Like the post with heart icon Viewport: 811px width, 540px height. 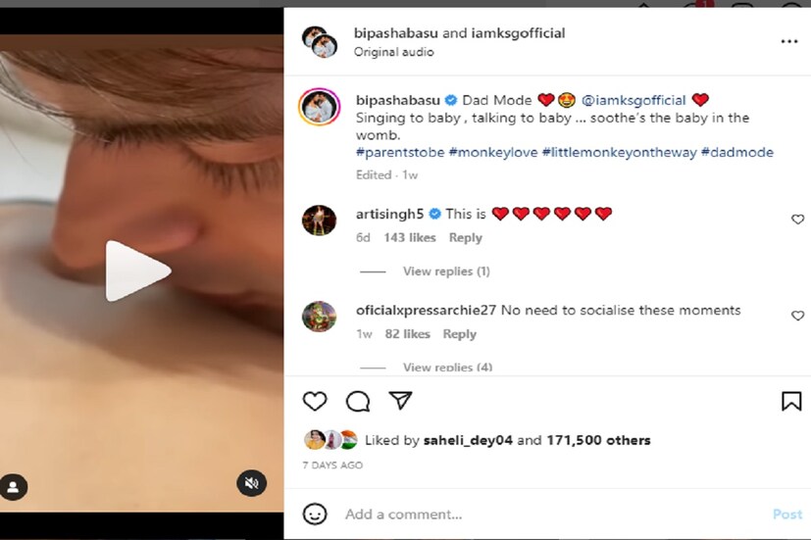pyautogui.click(x=315, y=401)
